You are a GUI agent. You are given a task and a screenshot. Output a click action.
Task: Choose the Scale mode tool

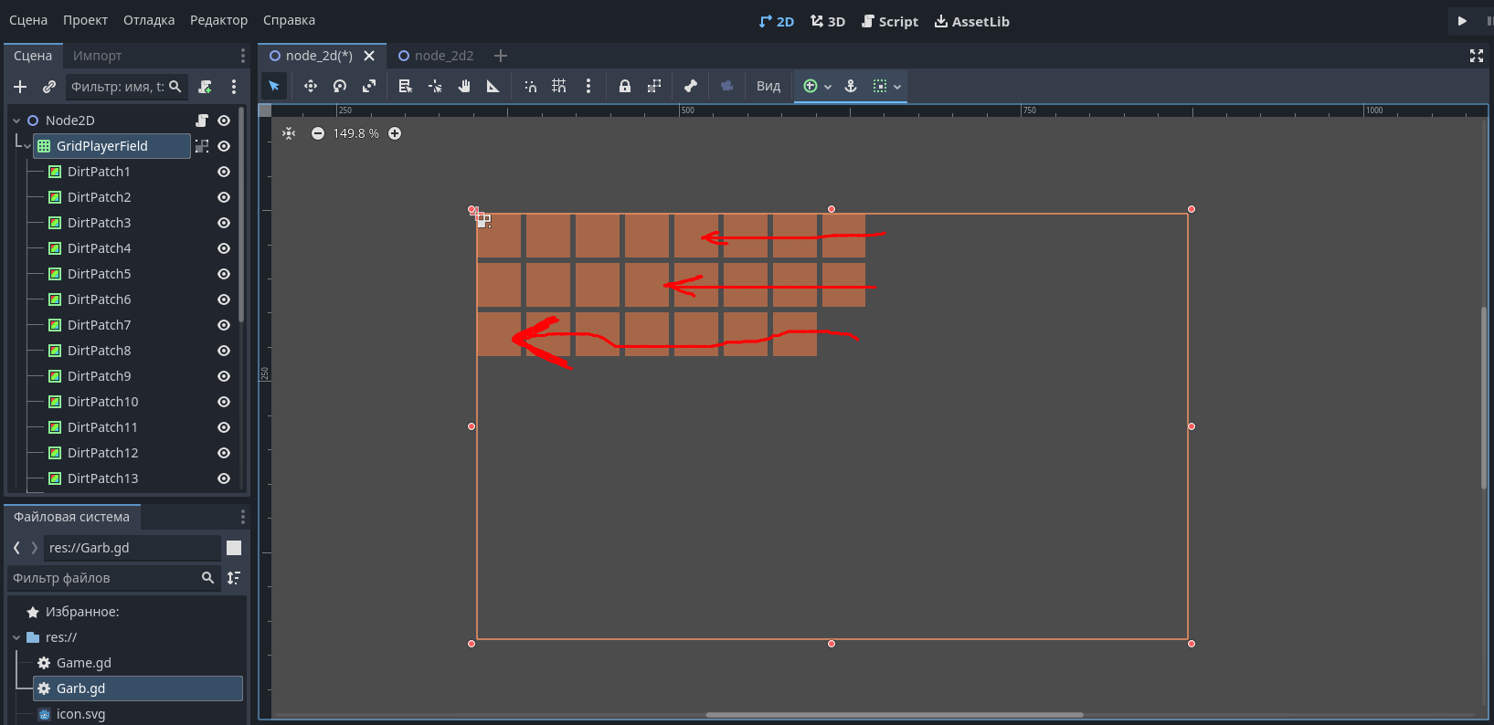[369, 86]
